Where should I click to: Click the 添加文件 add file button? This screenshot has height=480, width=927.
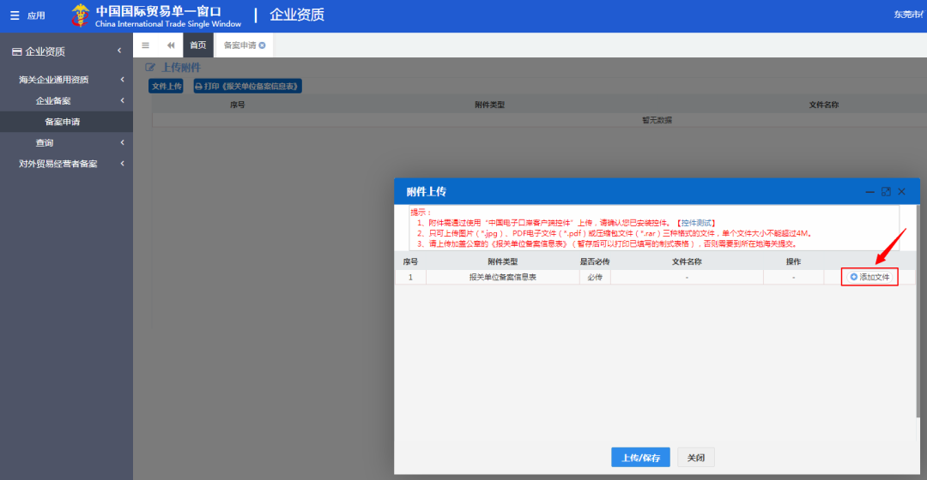(869, 277)
